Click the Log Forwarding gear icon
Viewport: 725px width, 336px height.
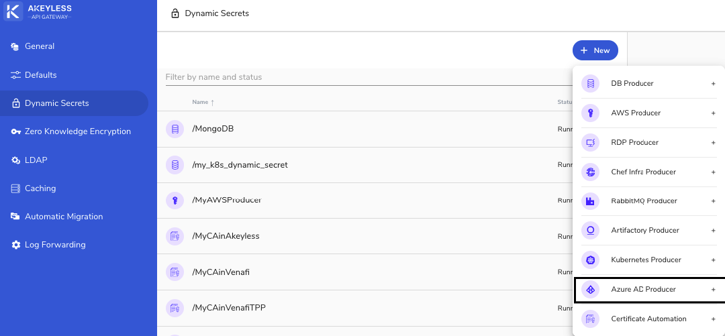(x=15, y=245)
